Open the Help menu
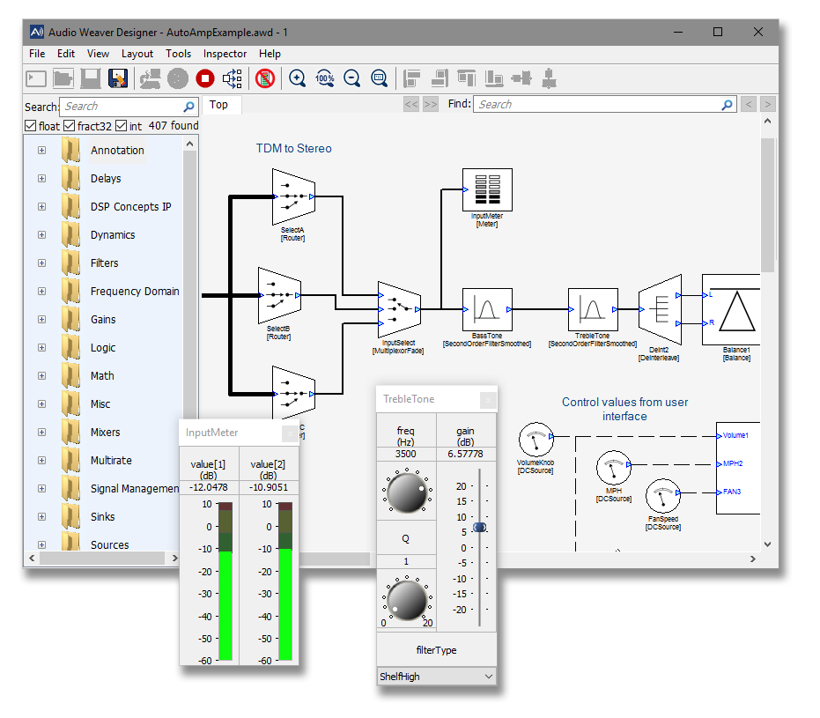This screenshot has height=718, width=820. (x=270, y=54)
